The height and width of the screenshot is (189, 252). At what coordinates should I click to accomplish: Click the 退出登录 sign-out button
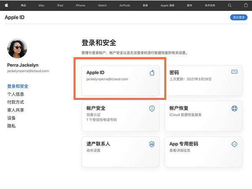239,17
